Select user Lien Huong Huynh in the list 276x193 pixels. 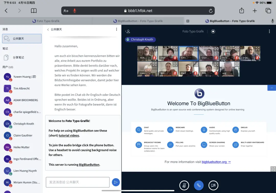[x=22, y=171]
